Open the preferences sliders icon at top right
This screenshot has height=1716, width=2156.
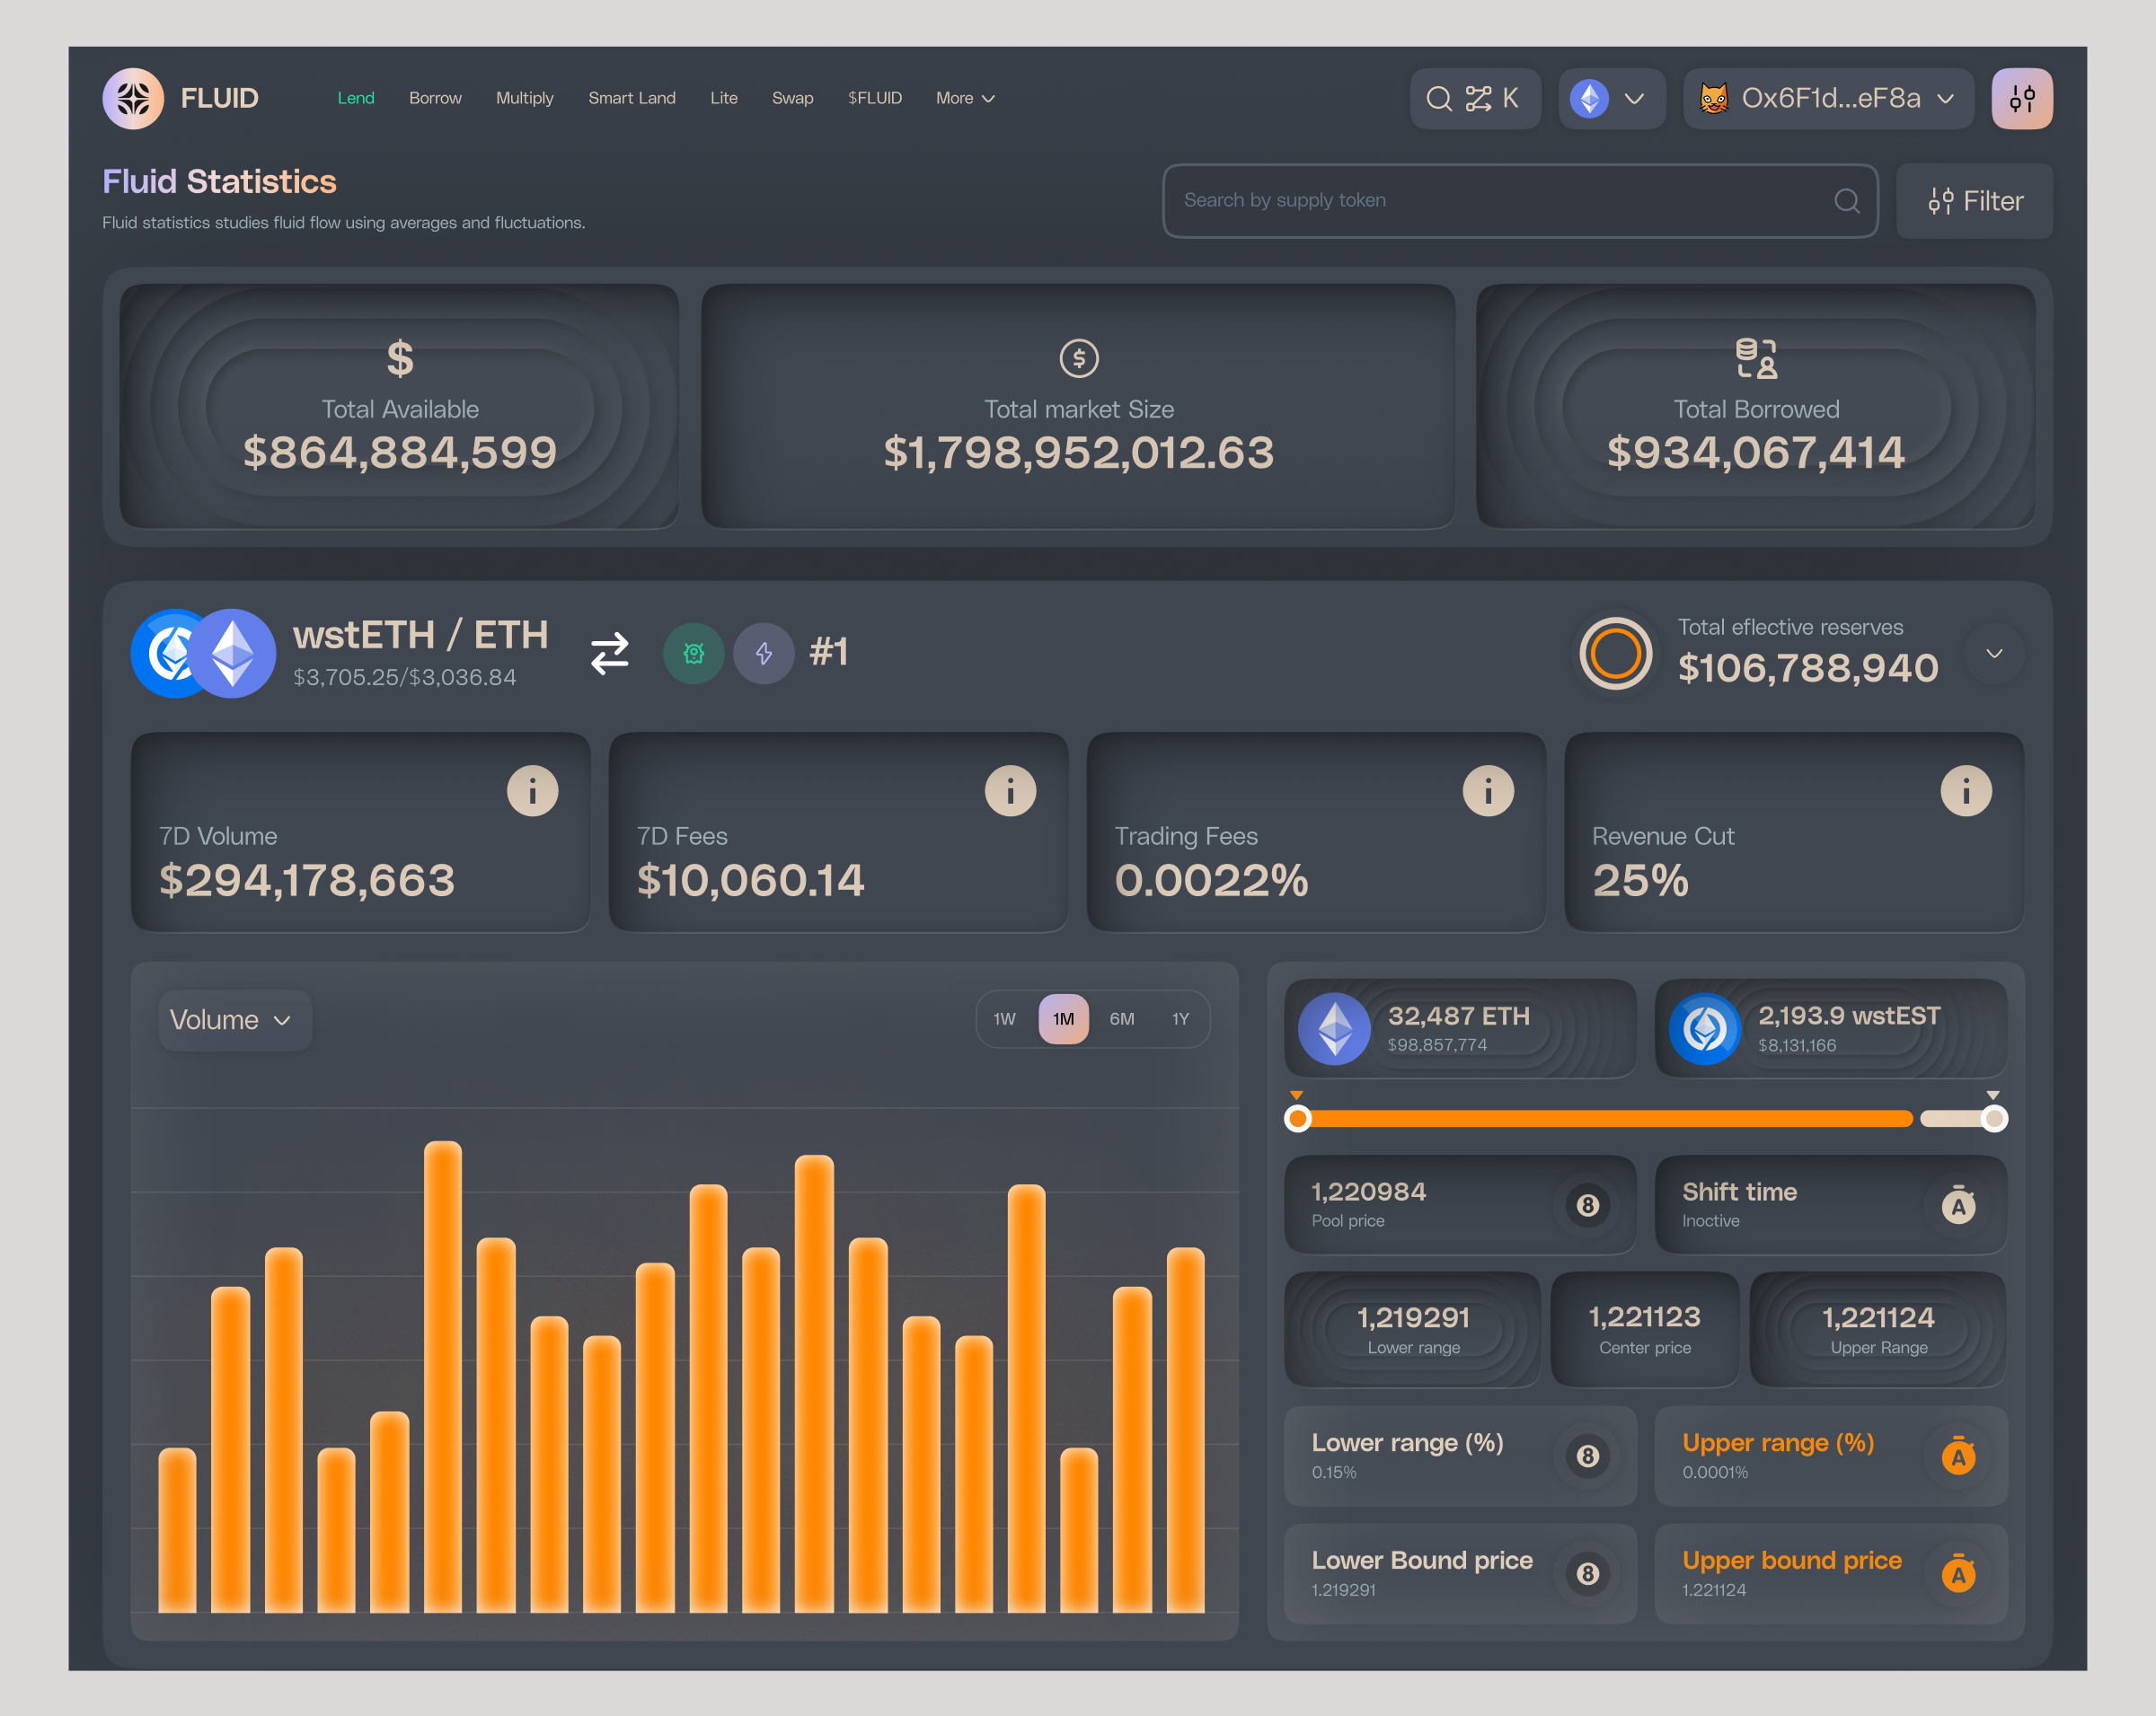[x=2022, y=98]
